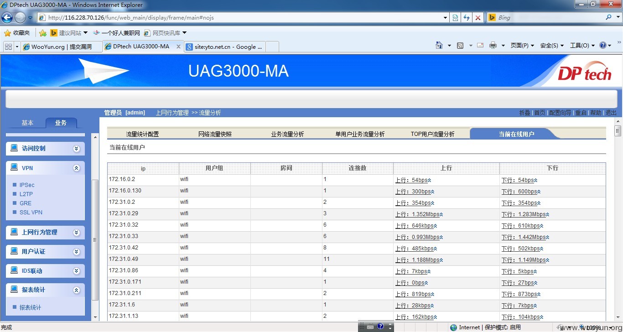Open the address bar URL dropdown

[446, 18]
